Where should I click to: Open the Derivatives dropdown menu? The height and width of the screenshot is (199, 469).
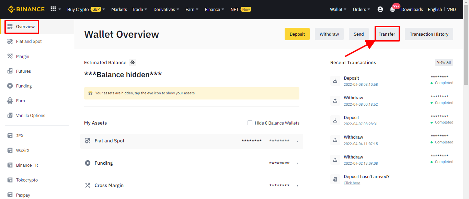tap(167, 9)
